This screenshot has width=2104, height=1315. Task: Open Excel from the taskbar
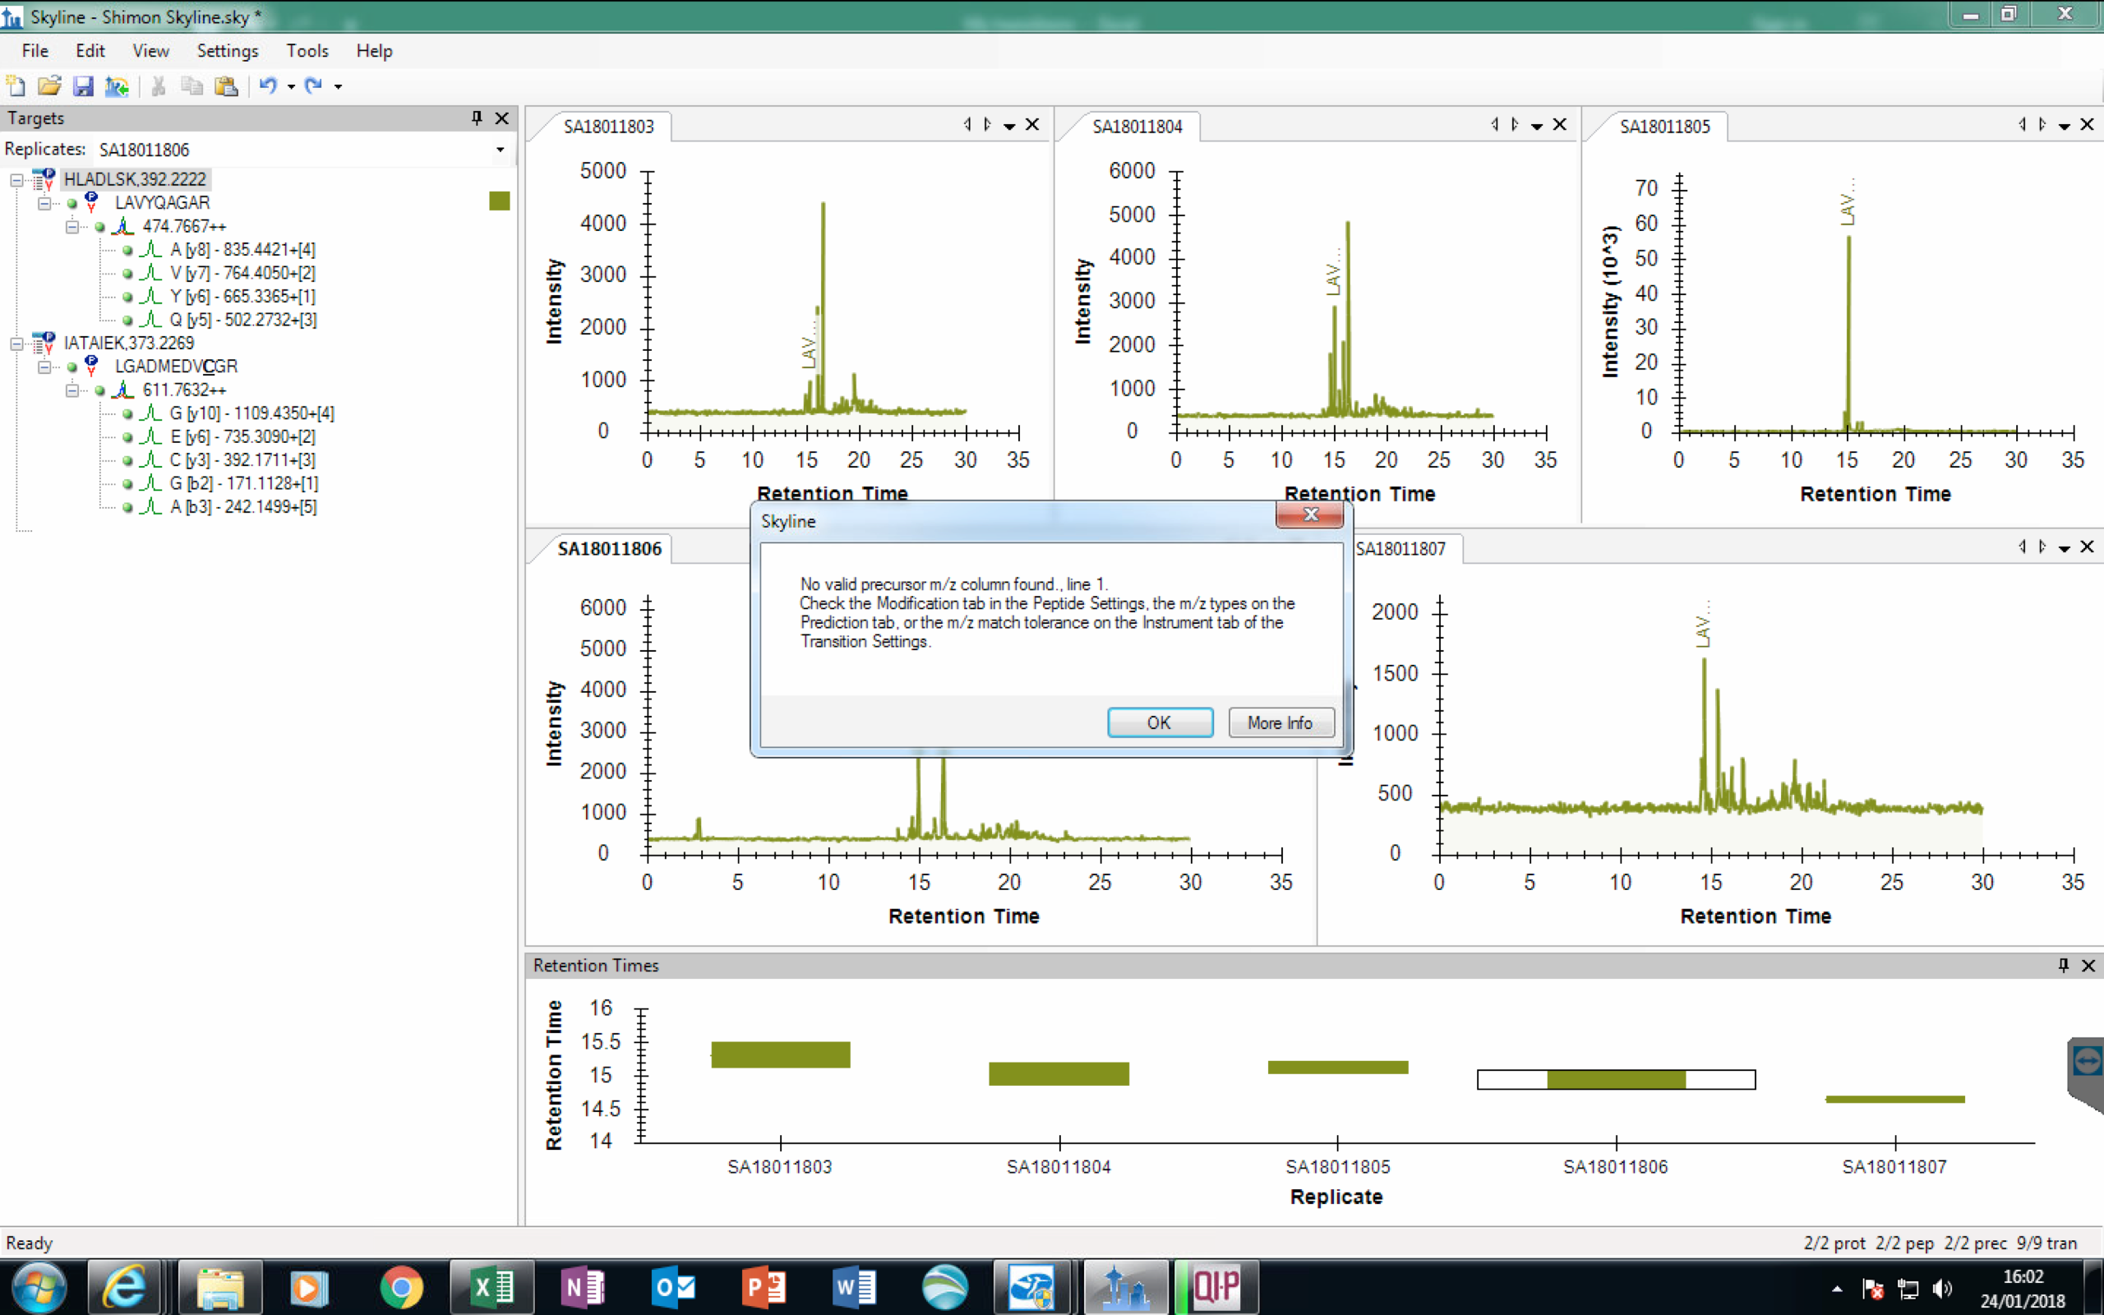coord(491,1287)
